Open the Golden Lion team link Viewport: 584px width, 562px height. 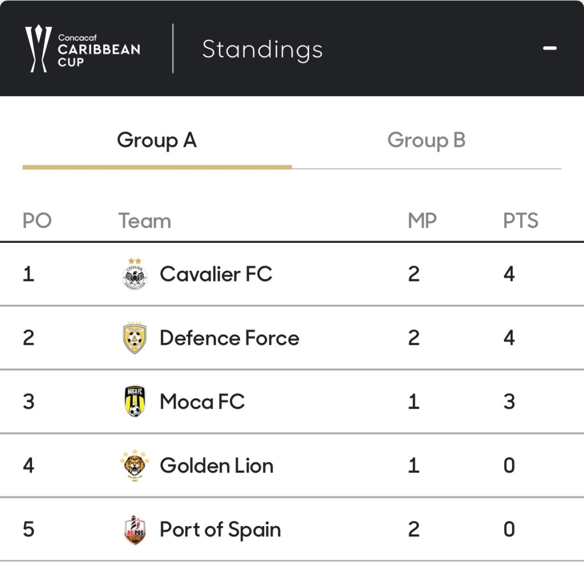click(x=217, y=466)
